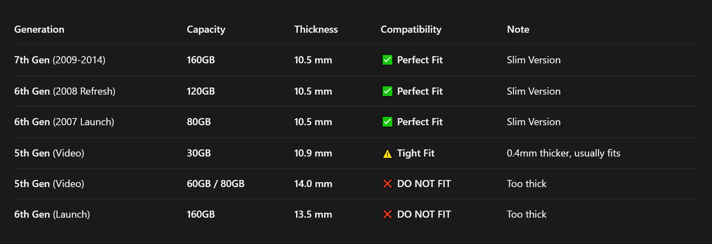Click the 6th Gen (2007 Launch) cell
This screenshot has height=244, width=712.
pyautogui.click(x=64, y=122)
